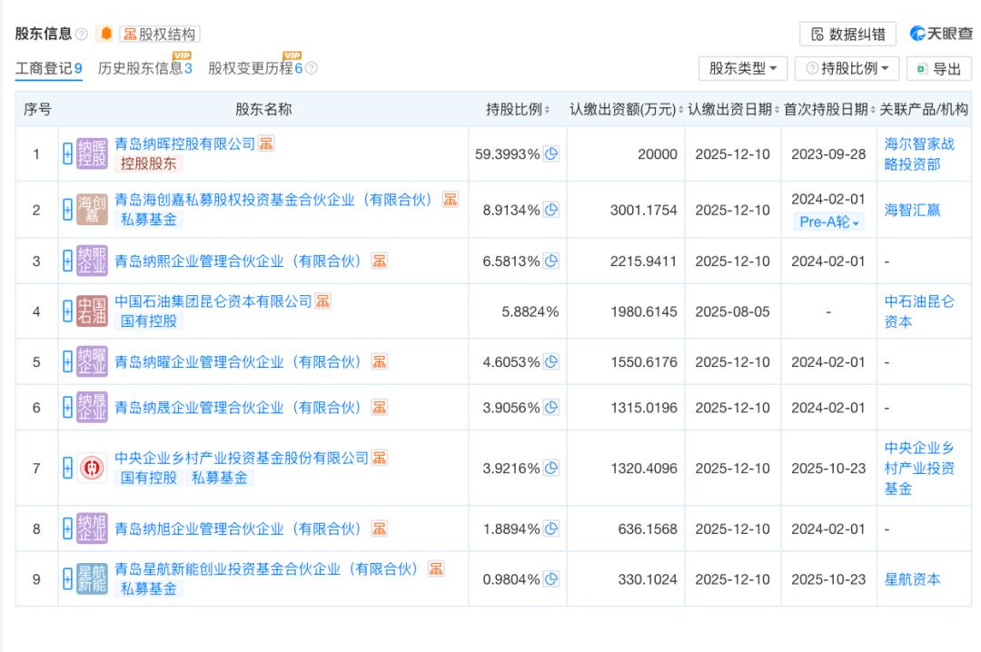The width and height of the screenshot is (981, 652).
Task: Click the pie chart icon beside 59.3993%
Action: 550,153
